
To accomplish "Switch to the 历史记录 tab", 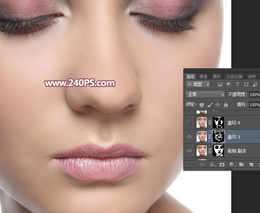I will (x=234, y=76).
